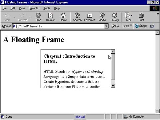Open the Tools menu

tap(47, 8)
